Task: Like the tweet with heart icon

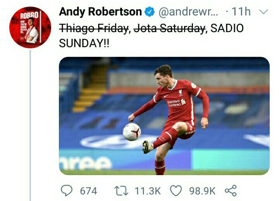Action: coord(176,191)
